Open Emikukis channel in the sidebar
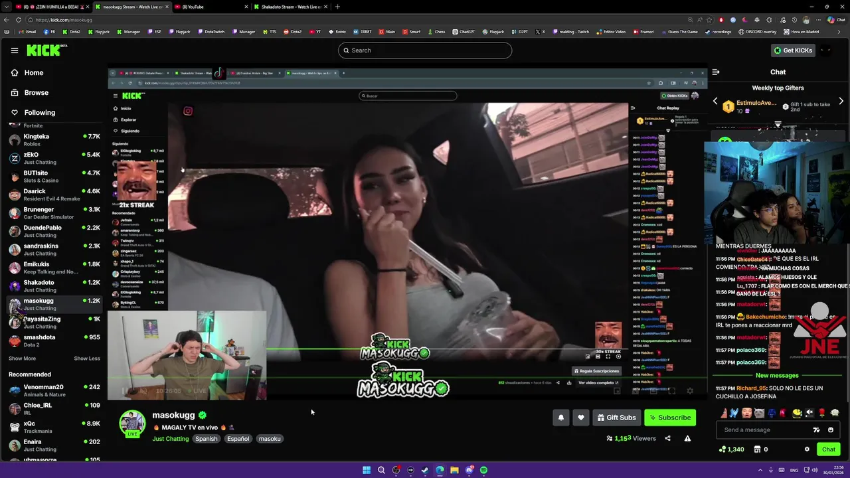Viewport: 850px width, 478px height. [x=54, y=268]
